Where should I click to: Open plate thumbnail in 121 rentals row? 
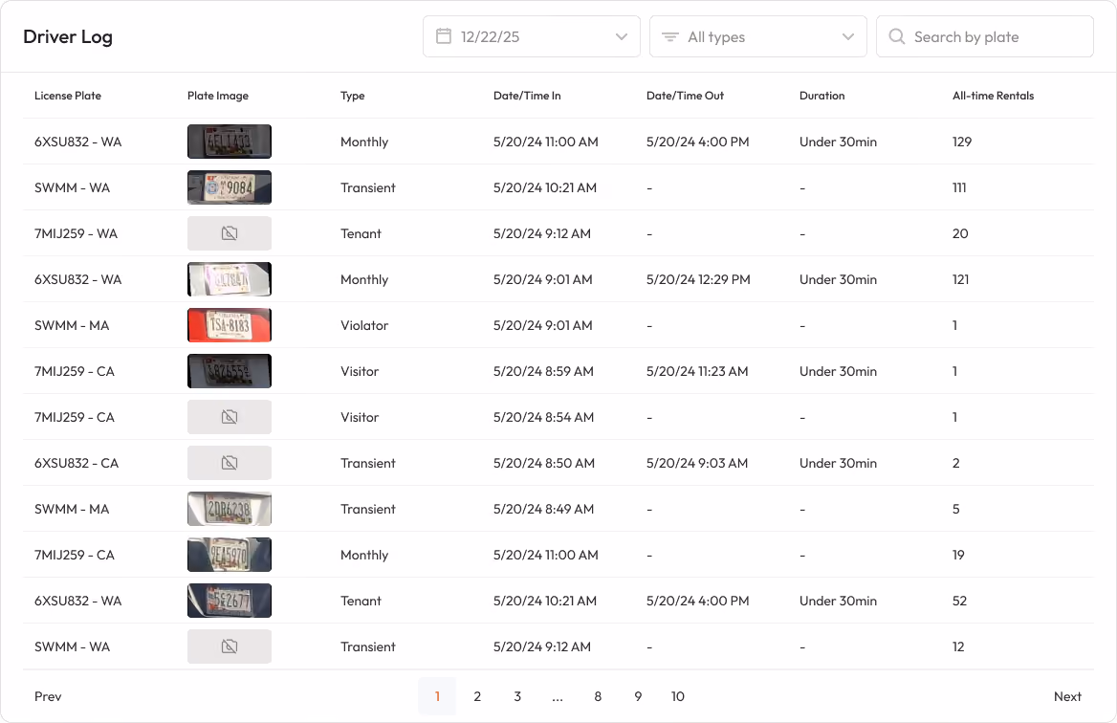[230, 279]
